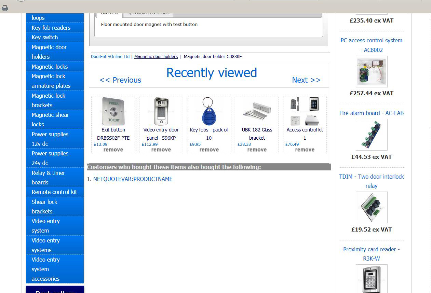Screen dimensions: 431x293
Task: Open the Exit button DRBSS02F-PTE product image
Action: point(113,112)
